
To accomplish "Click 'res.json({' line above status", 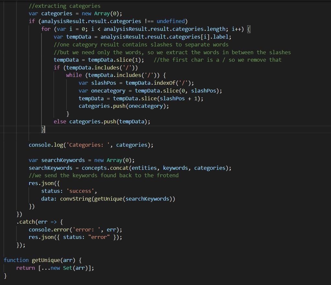I will 44,183.
